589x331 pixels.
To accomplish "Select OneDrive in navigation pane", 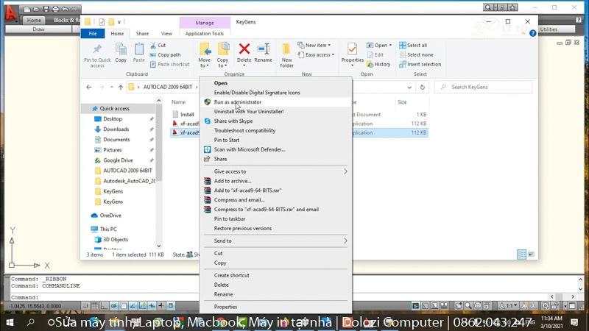I will click(x=110, y=216).
